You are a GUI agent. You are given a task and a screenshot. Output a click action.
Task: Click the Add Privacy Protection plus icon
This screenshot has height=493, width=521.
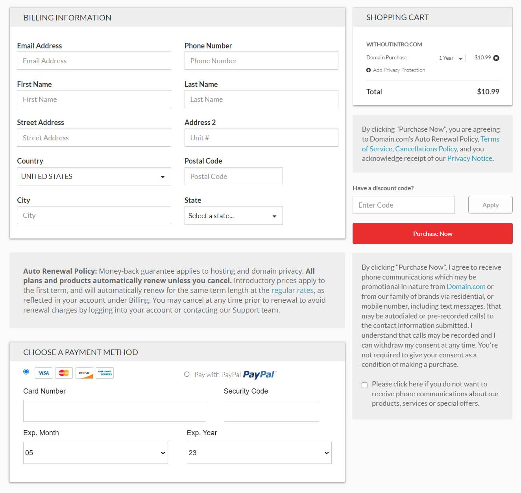pos(368,70)
